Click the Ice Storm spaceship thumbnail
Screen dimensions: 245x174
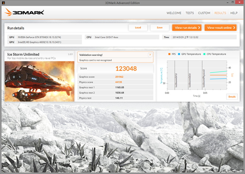pos(39,81)
